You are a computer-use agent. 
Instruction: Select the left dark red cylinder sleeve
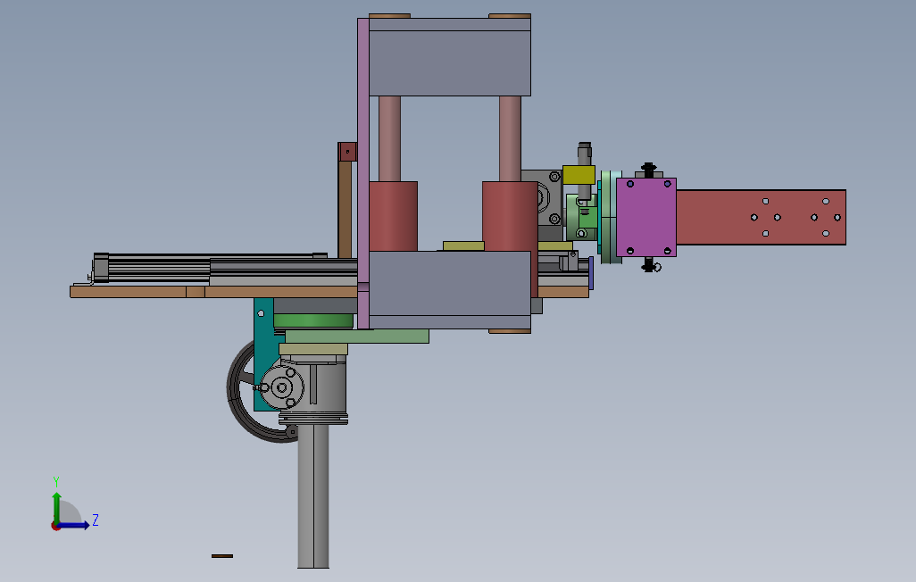pyautogui.click(x=393, y=216)
